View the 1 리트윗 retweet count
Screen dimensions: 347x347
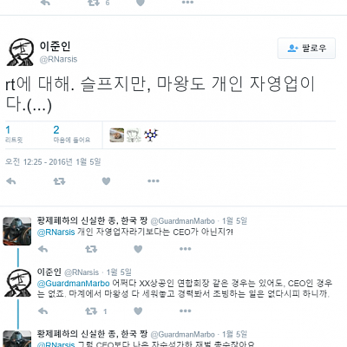(x=14, y=134)
